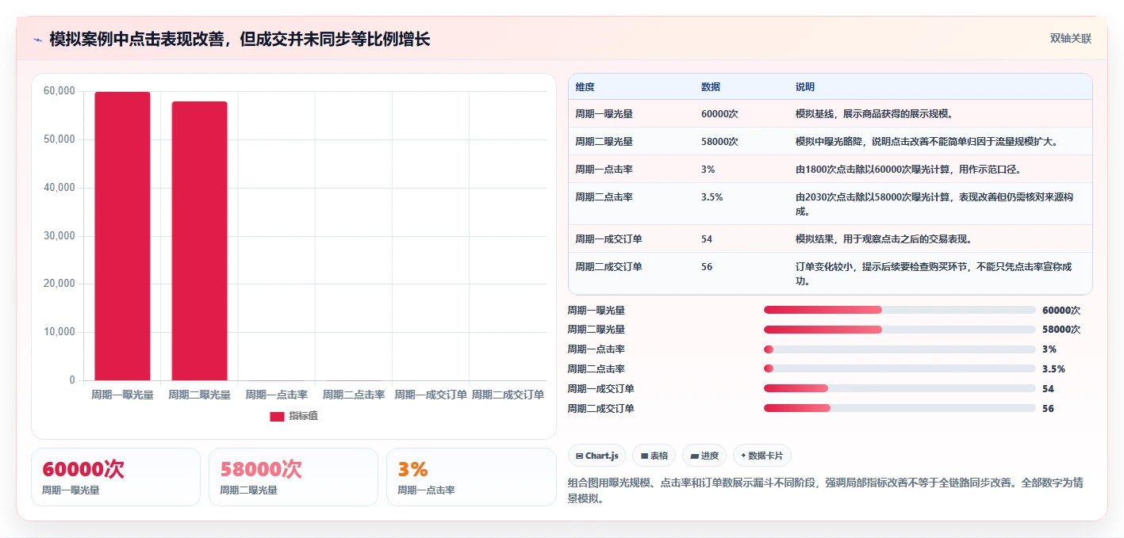This screenshot has width=1124, height=538.
Task: Click the orange 3% stat card
Action: (471, 476)
